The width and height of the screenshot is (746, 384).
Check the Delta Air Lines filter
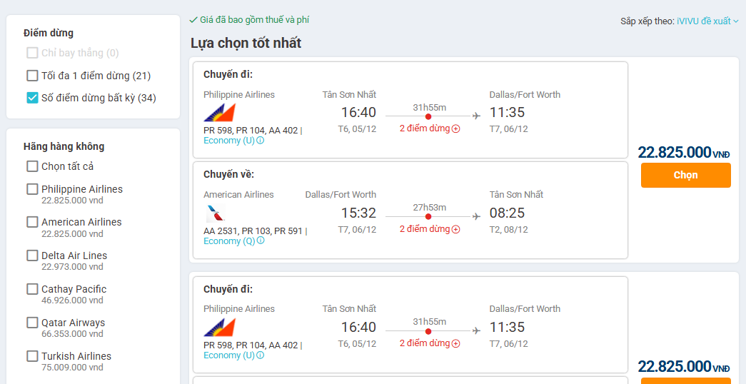(x=32, y=256)
